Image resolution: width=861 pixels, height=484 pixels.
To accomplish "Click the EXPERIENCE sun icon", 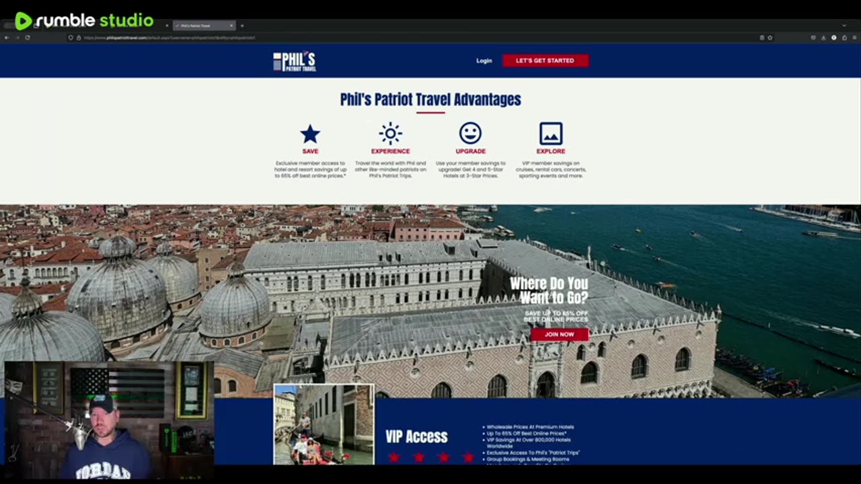I will click(390, 133).
